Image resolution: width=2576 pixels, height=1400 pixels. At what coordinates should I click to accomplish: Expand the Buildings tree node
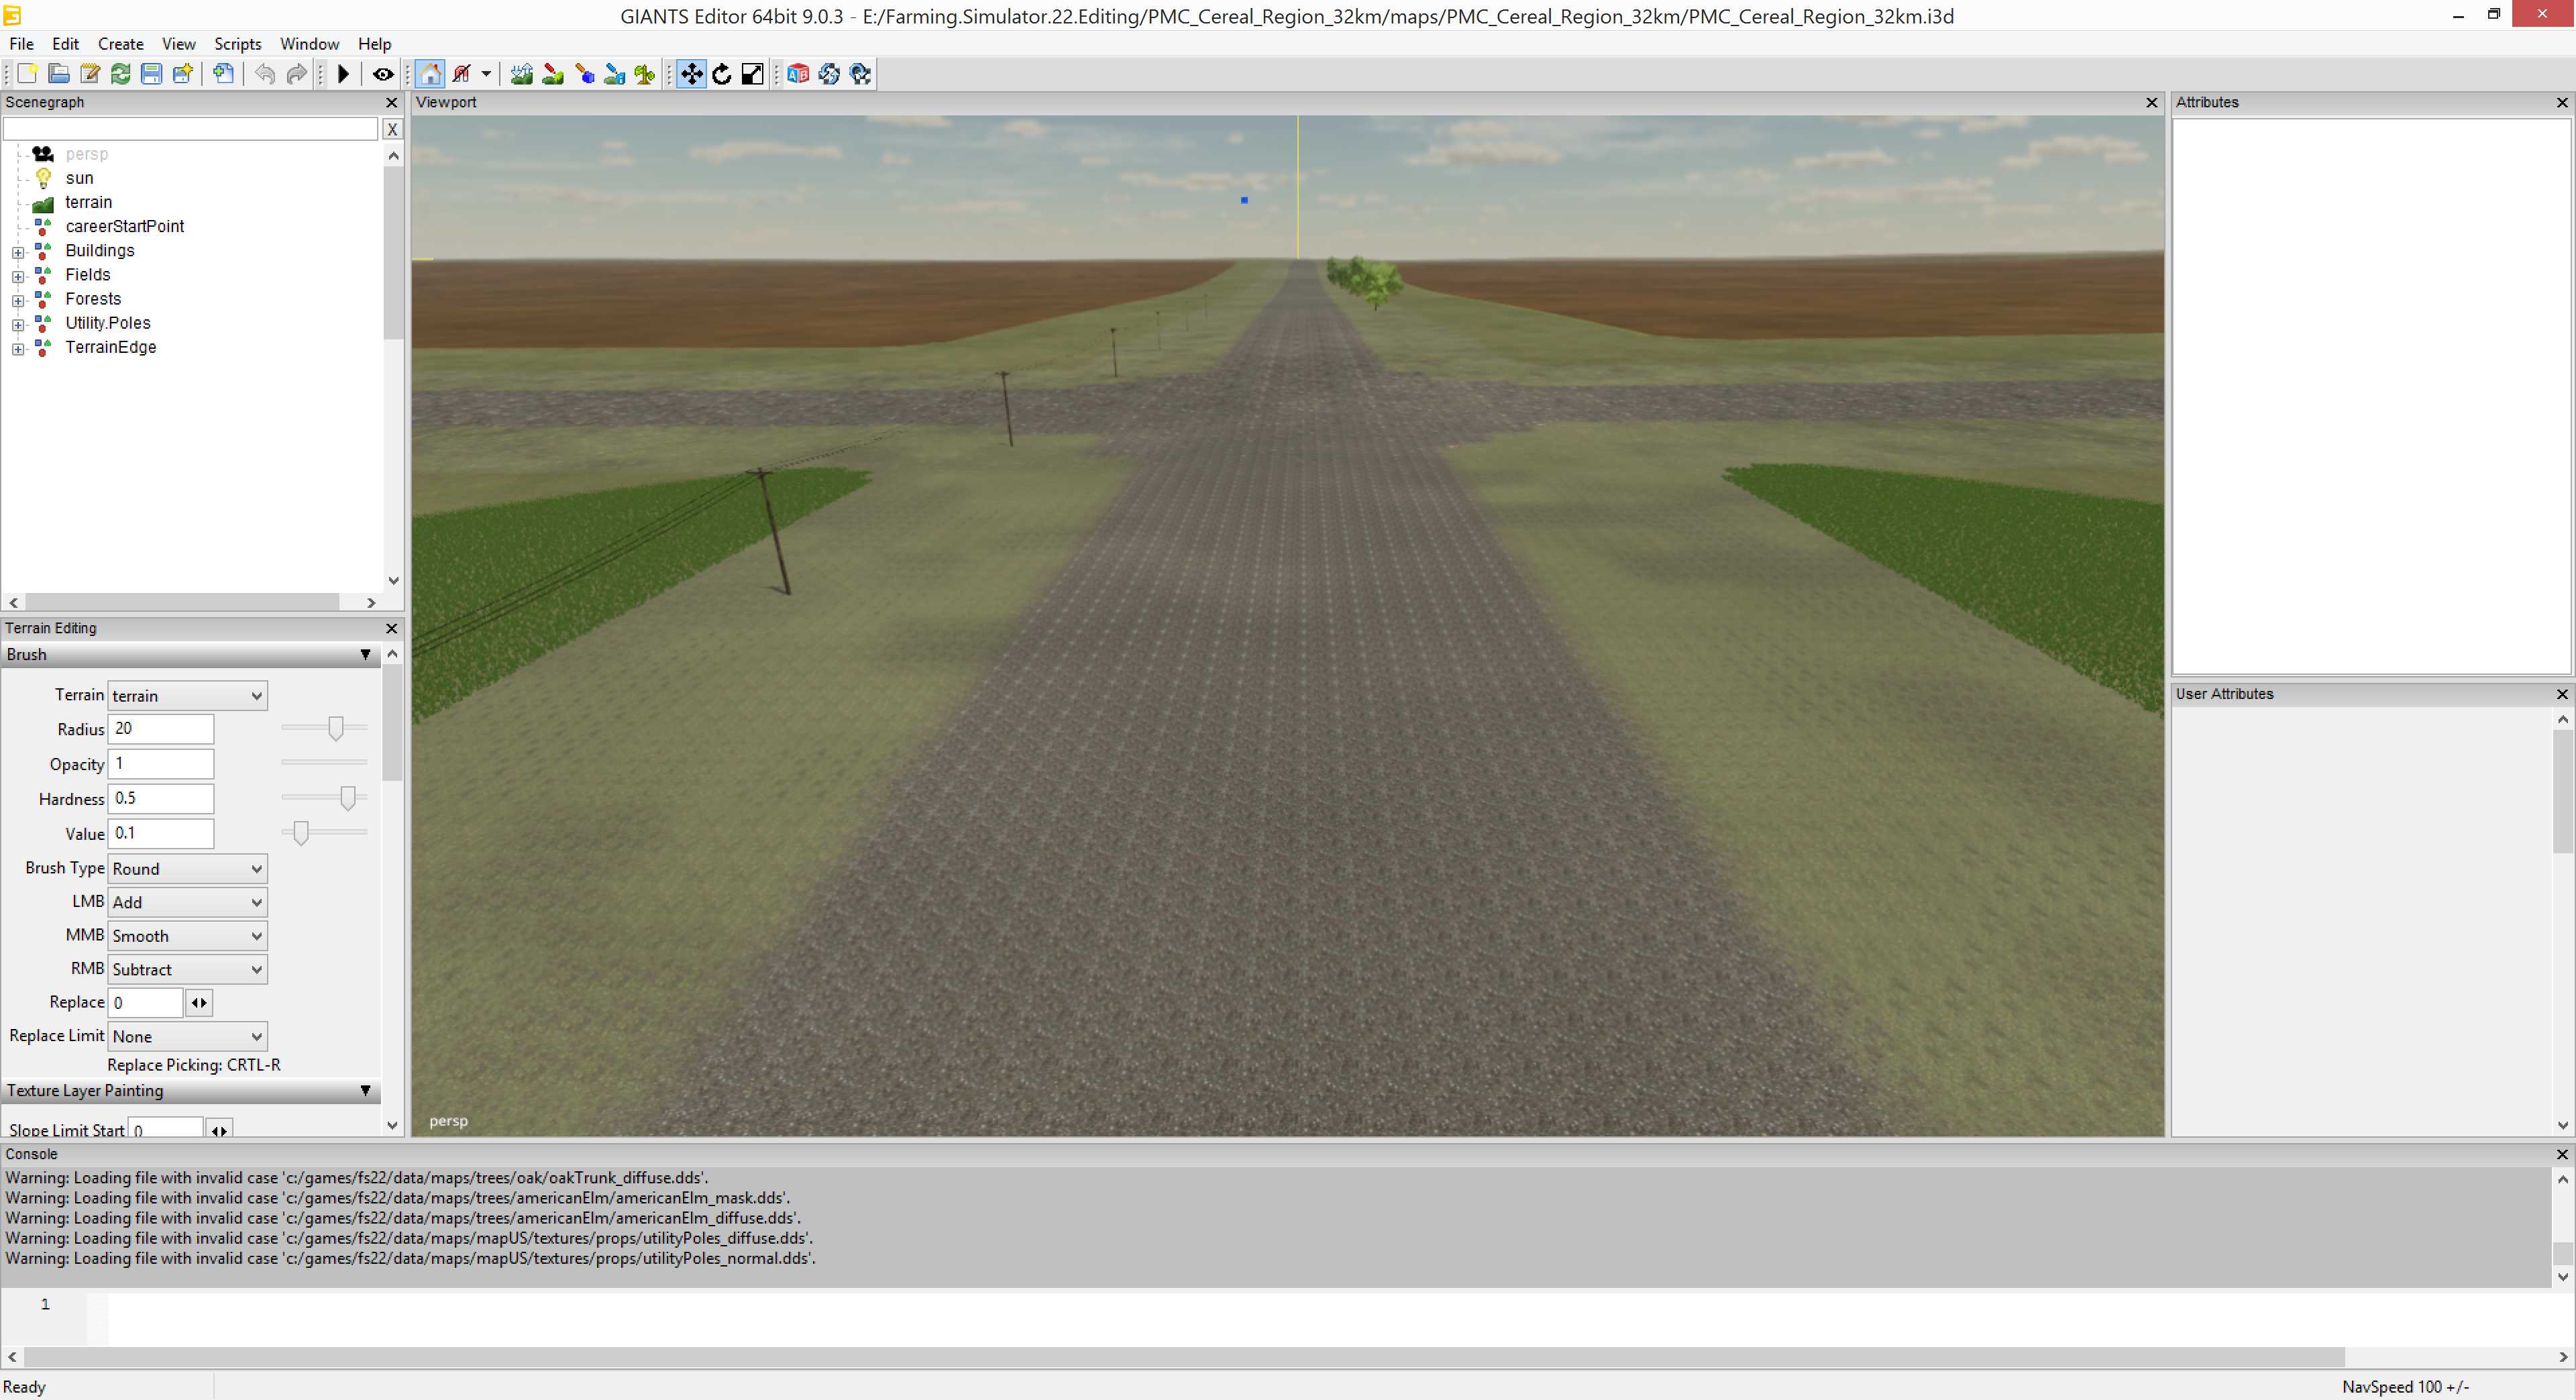18,252
